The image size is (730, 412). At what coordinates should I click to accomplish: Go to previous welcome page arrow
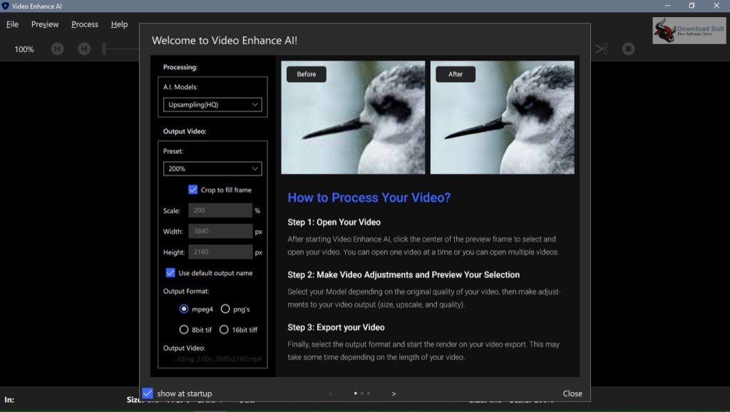[330, 394]
